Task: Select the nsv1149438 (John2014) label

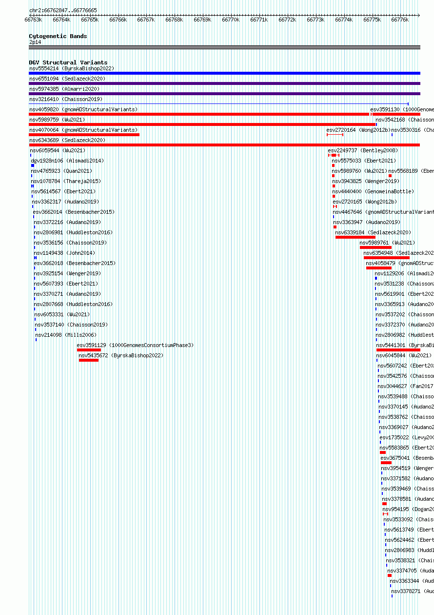Action: (x=65, y=253)
